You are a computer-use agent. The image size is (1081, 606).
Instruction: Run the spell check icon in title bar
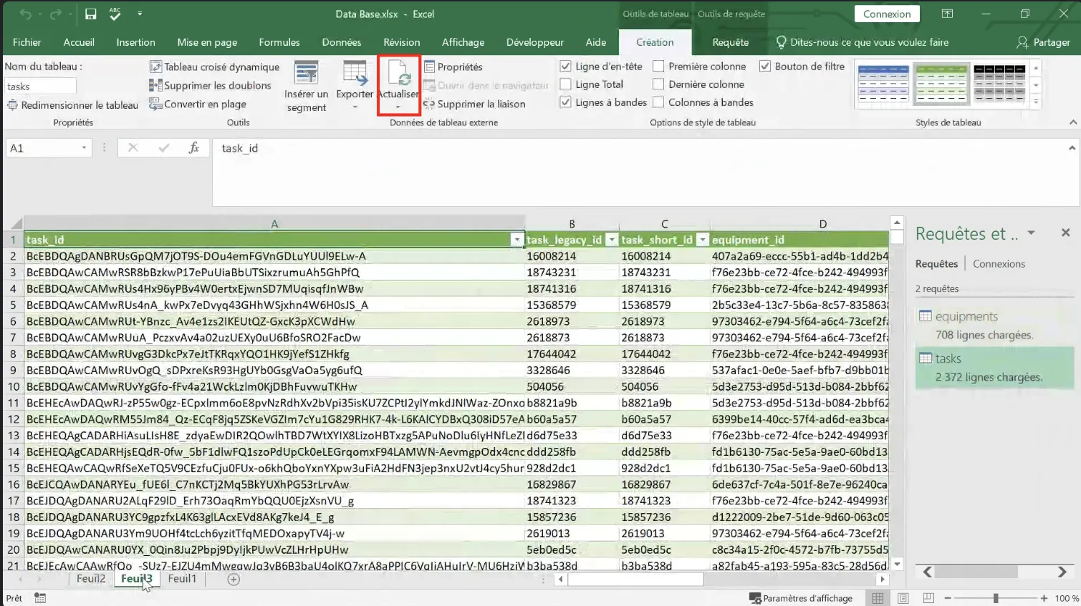click(115, 14)
